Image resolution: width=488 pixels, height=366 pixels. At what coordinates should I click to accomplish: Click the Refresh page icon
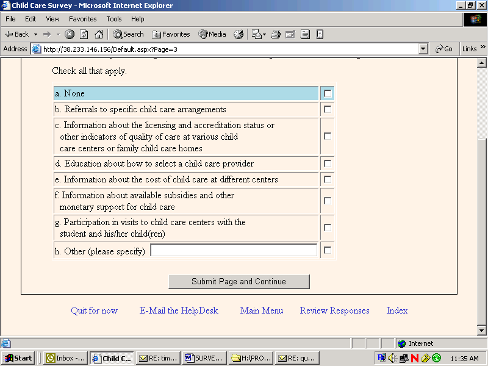(84, 34)
